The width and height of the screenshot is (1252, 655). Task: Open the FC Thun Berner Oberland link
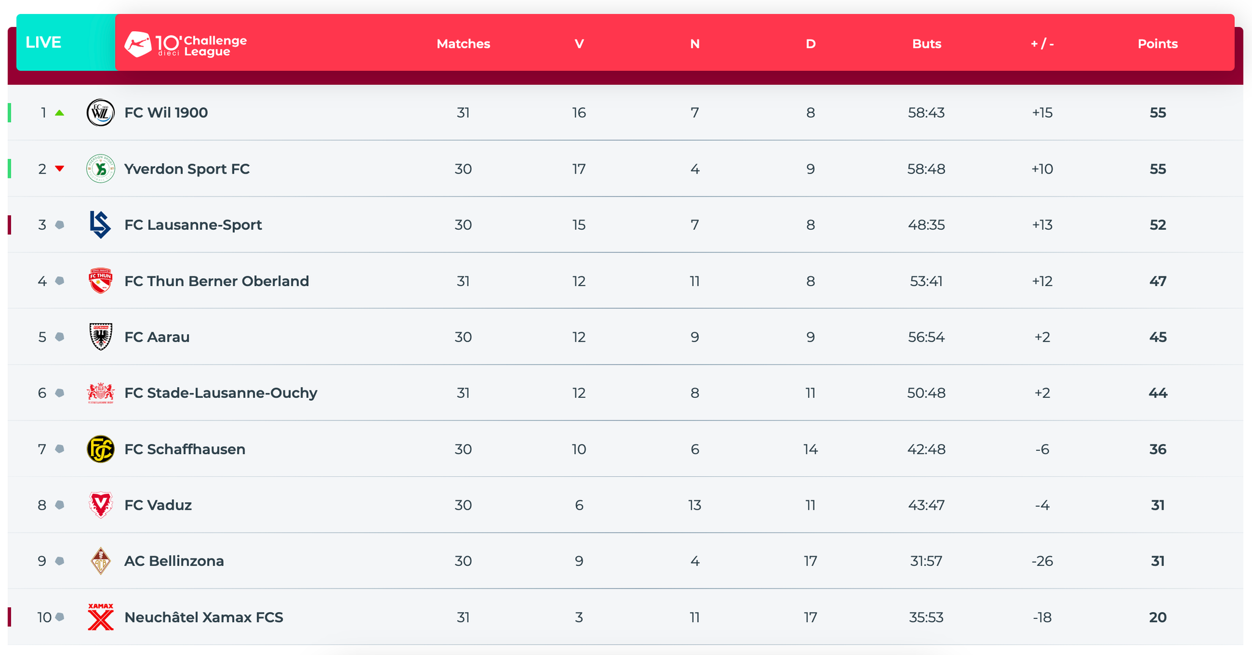[x=216, y=281]
